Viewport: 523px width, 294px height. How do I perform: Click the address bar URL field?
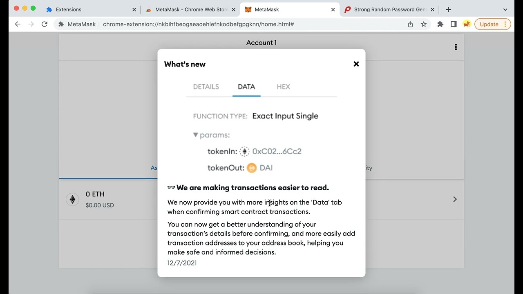pos(241,24)
